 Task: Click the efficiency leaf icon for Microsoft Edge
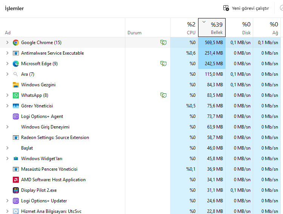point(163,64)
